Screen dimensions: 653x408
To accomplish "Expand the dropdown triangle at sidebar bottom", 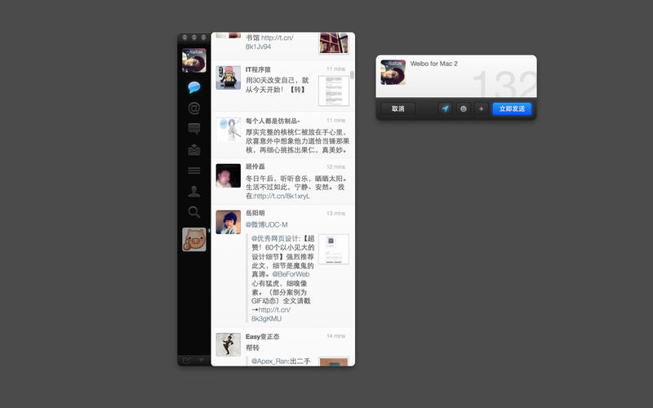I will point(202,360).
